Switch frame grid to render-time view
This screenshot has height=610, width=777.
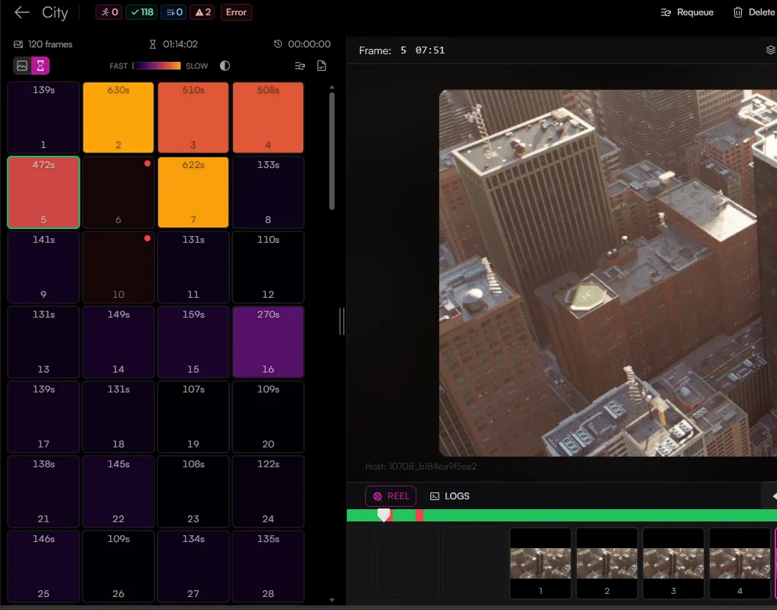tap(40, 66)
